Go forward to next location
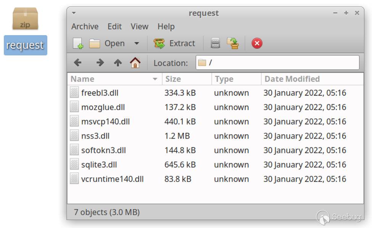The image size is (372, 228). coord(100,63)
